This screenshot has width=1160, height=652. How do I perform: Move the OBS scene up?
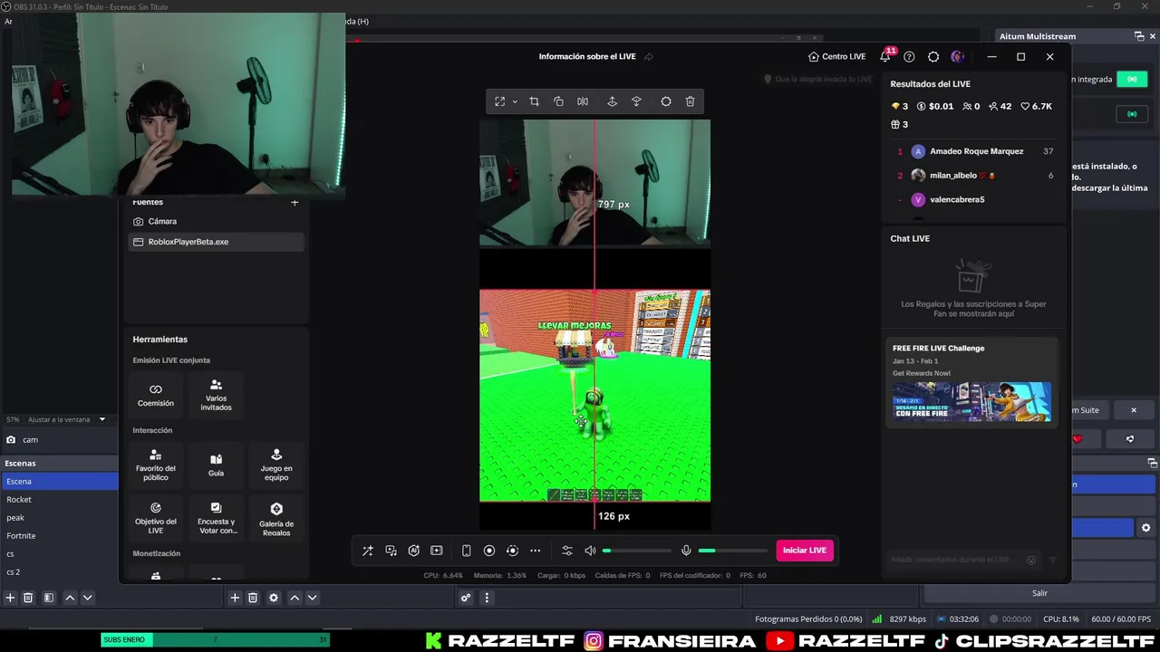point(70,598)
